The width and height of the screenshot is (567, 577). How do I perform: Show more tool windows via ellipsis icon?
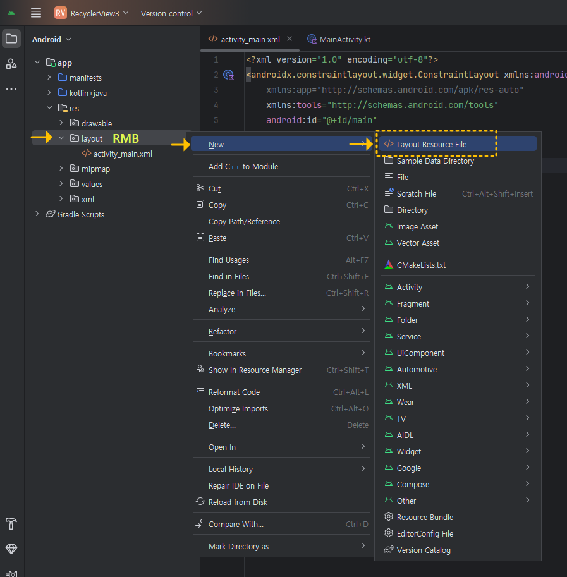pos(11,89)
